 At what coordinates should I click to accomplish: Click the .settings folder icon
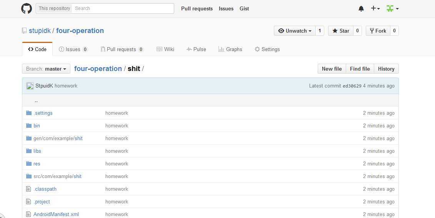(x=29, y=113)
